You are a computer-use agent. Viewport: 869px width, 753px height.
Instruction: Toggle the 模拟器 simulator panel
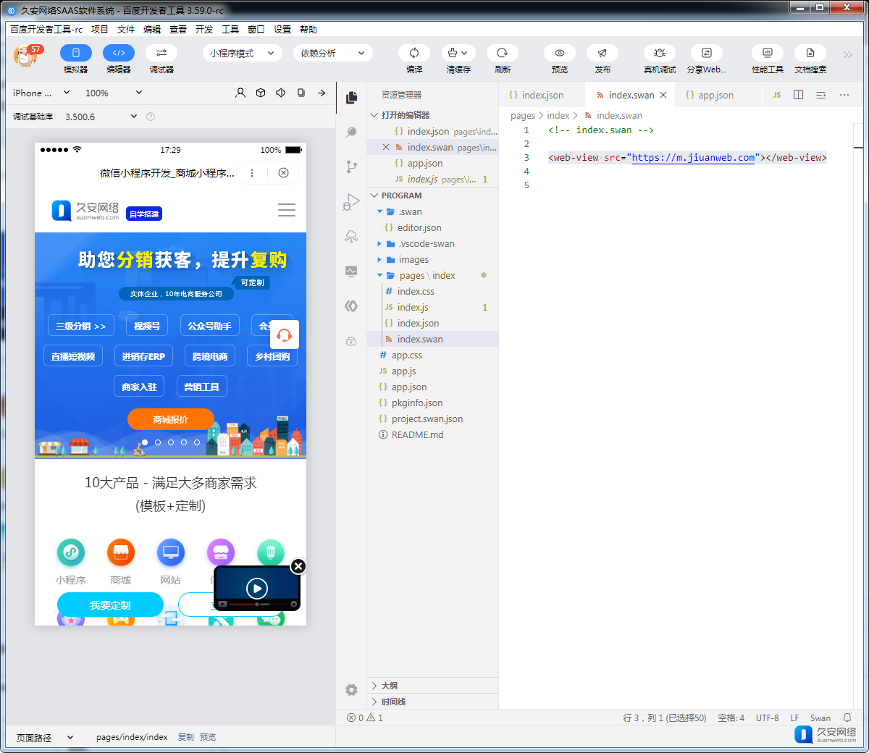pyautogui.click(x=75, y=53)
